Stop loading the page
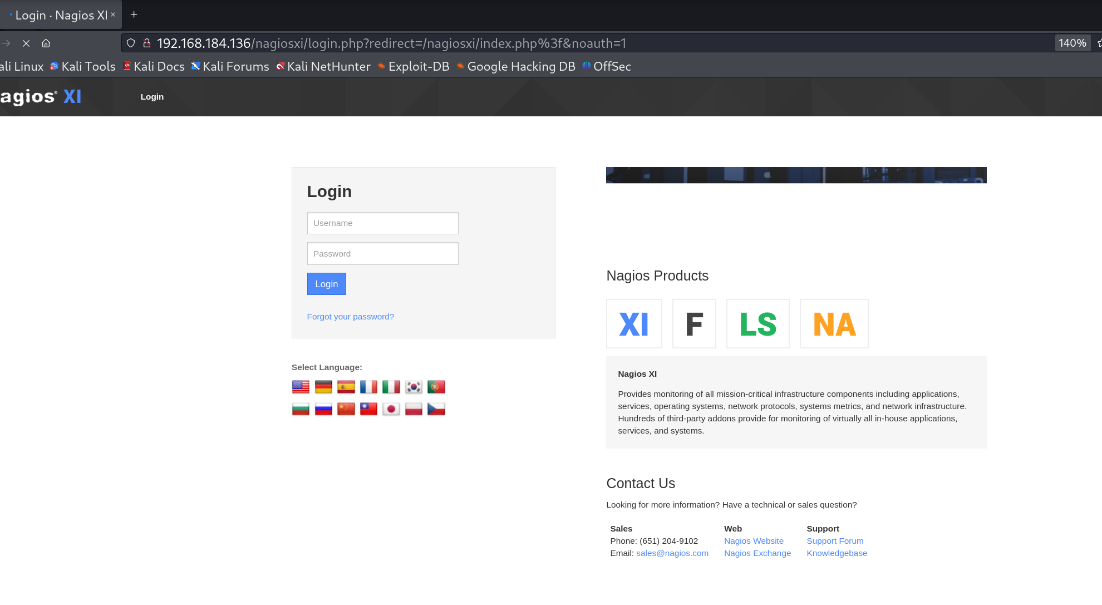1102x605 pixels. coord(26,43)
